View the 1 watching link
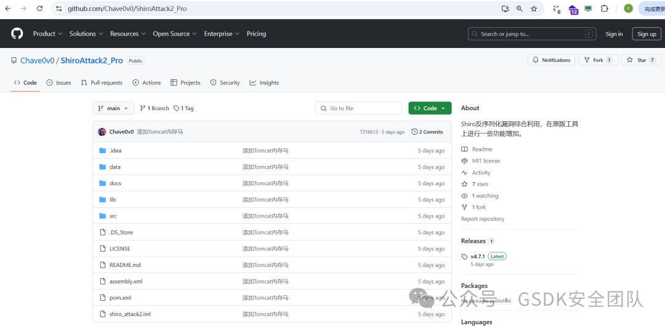 (480, 196)
